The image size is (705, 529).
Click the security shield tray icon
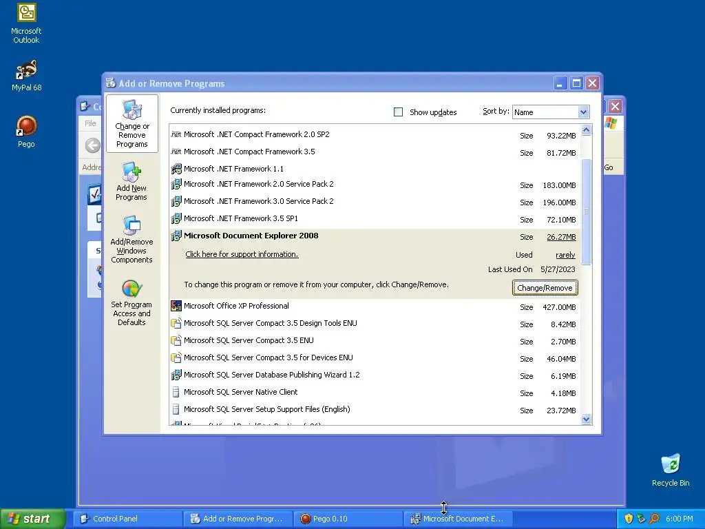629,519
